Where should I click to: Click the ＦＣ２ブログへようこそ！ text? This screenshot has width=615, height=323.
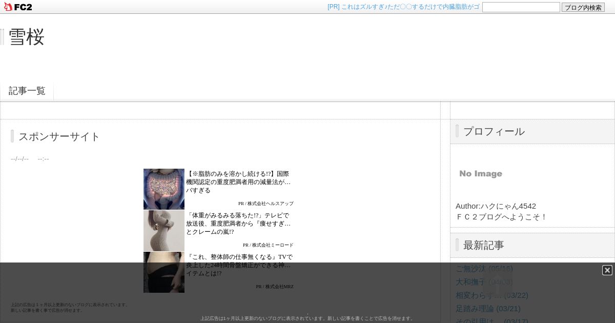pyautogui.click(x=501, y=216)
